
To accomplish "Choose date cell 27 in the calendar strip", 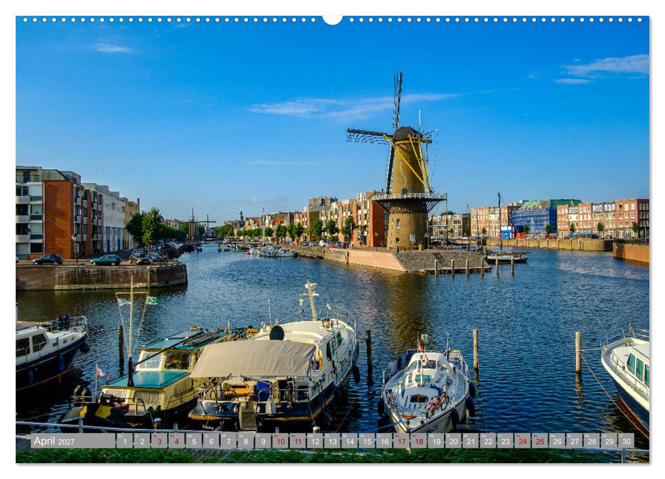I will point(575,441).
